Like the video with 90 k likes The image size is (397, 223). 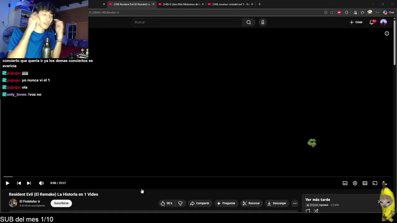[167, 203]
